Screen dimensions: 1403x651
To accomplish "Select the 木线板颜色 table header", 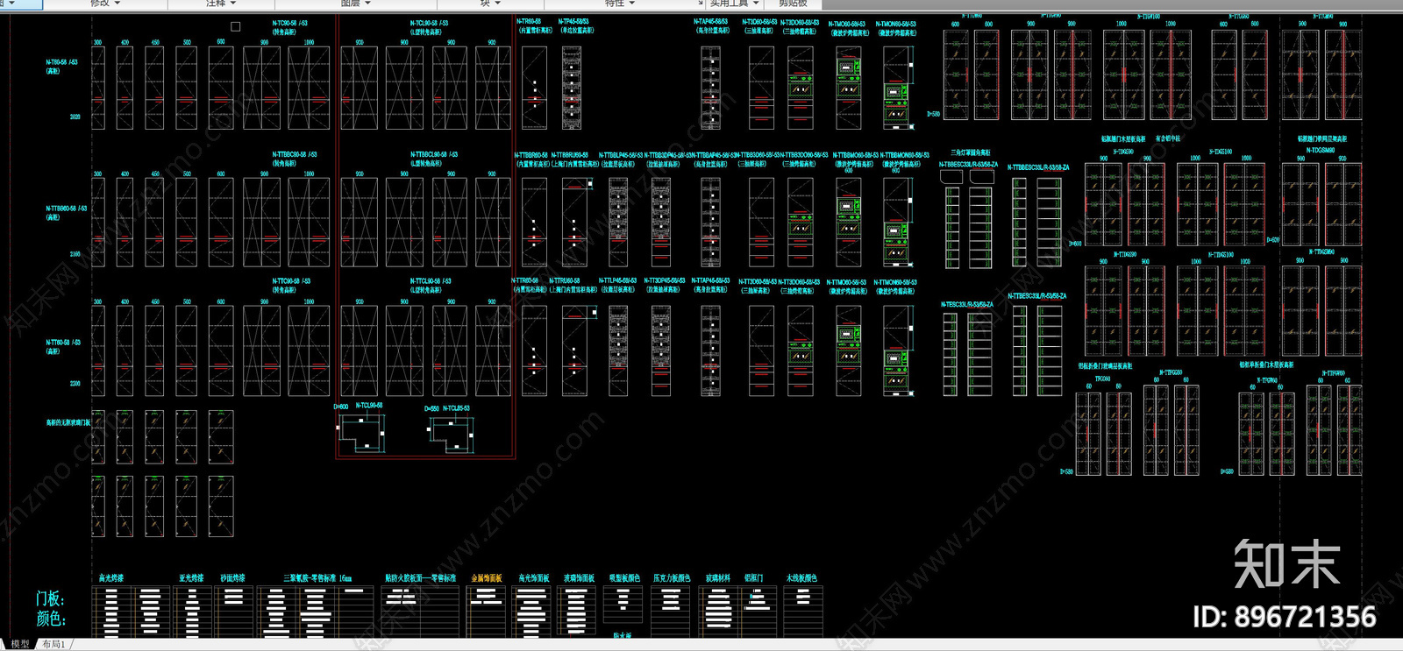I will pos(801,578).
